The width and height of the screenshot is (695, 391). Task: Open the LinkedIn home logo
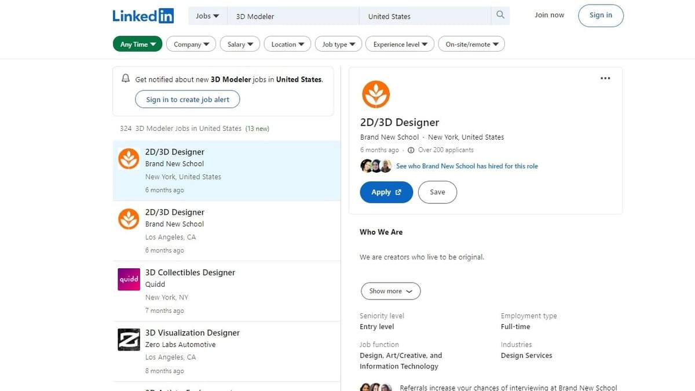coord(143,16)
